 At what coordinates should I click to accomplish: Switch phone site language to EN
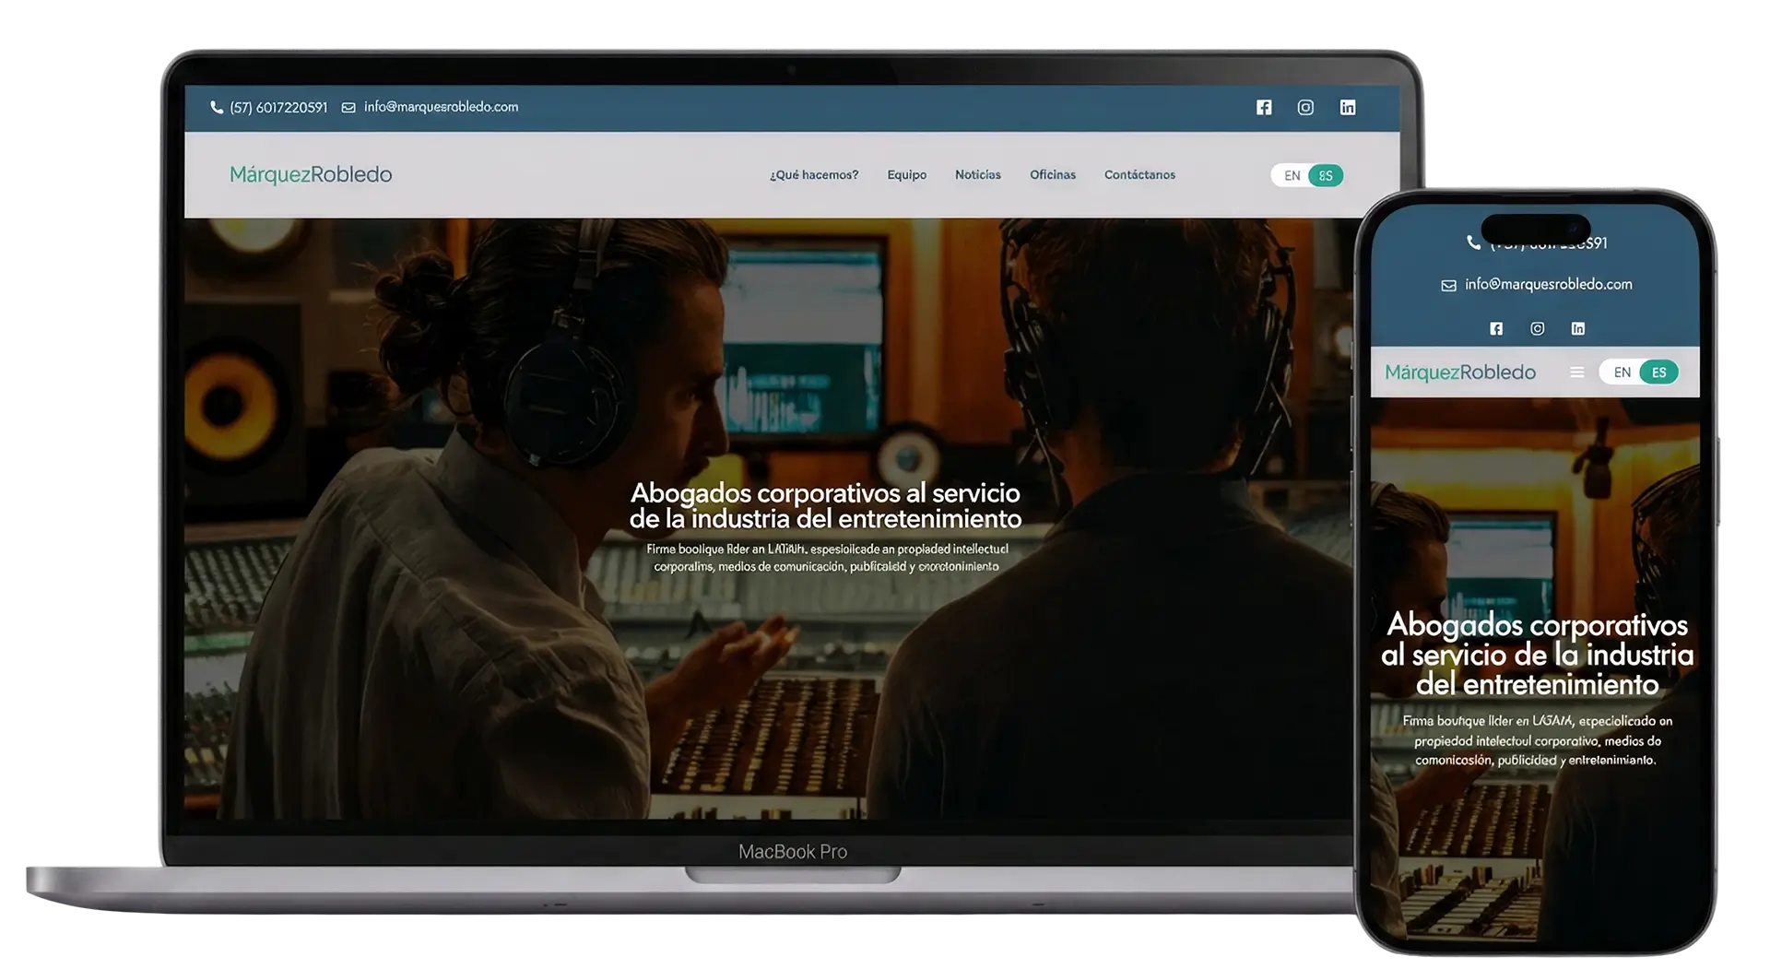click(1622, 372)
